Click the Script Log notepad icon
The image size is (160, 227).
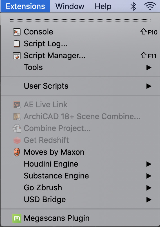tap(17, 44)
